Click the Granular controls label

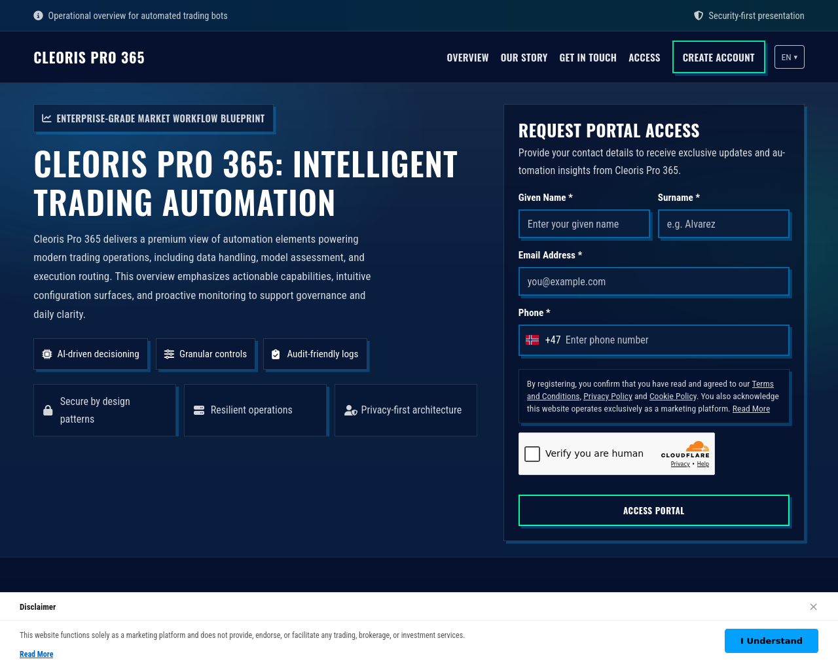click(x=213, y=354)
